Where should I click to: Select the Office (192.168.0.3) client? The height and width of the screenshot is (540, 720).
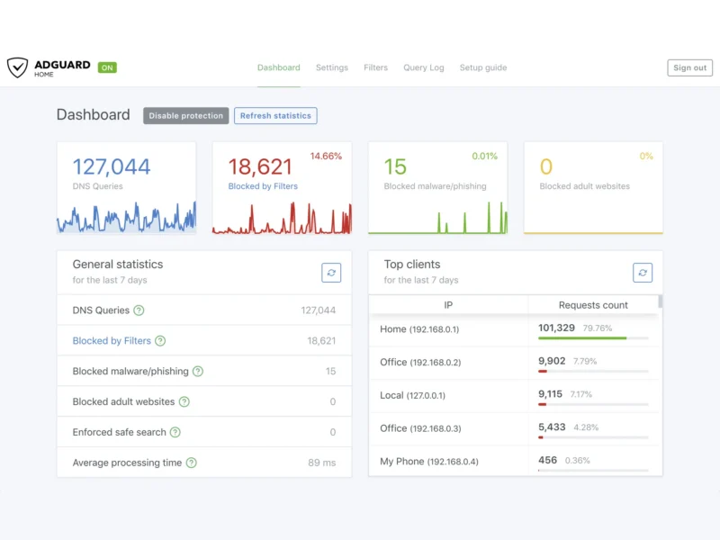513,429
